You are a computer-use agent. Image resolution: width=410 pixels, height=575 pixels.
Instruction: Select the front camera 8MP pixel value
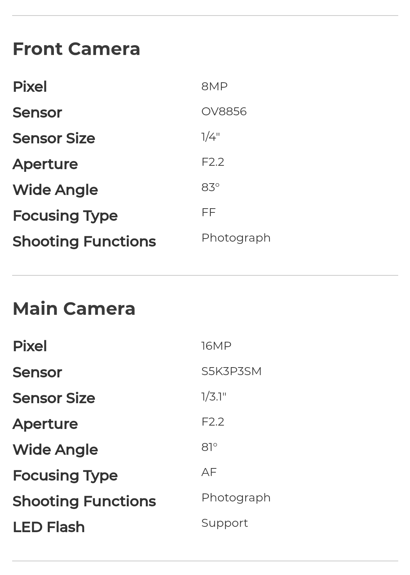click(x=214, y=86)
